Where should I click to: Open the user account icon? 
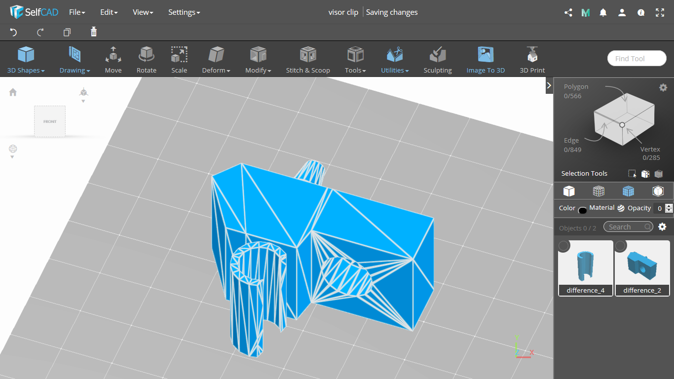[622, 12]
